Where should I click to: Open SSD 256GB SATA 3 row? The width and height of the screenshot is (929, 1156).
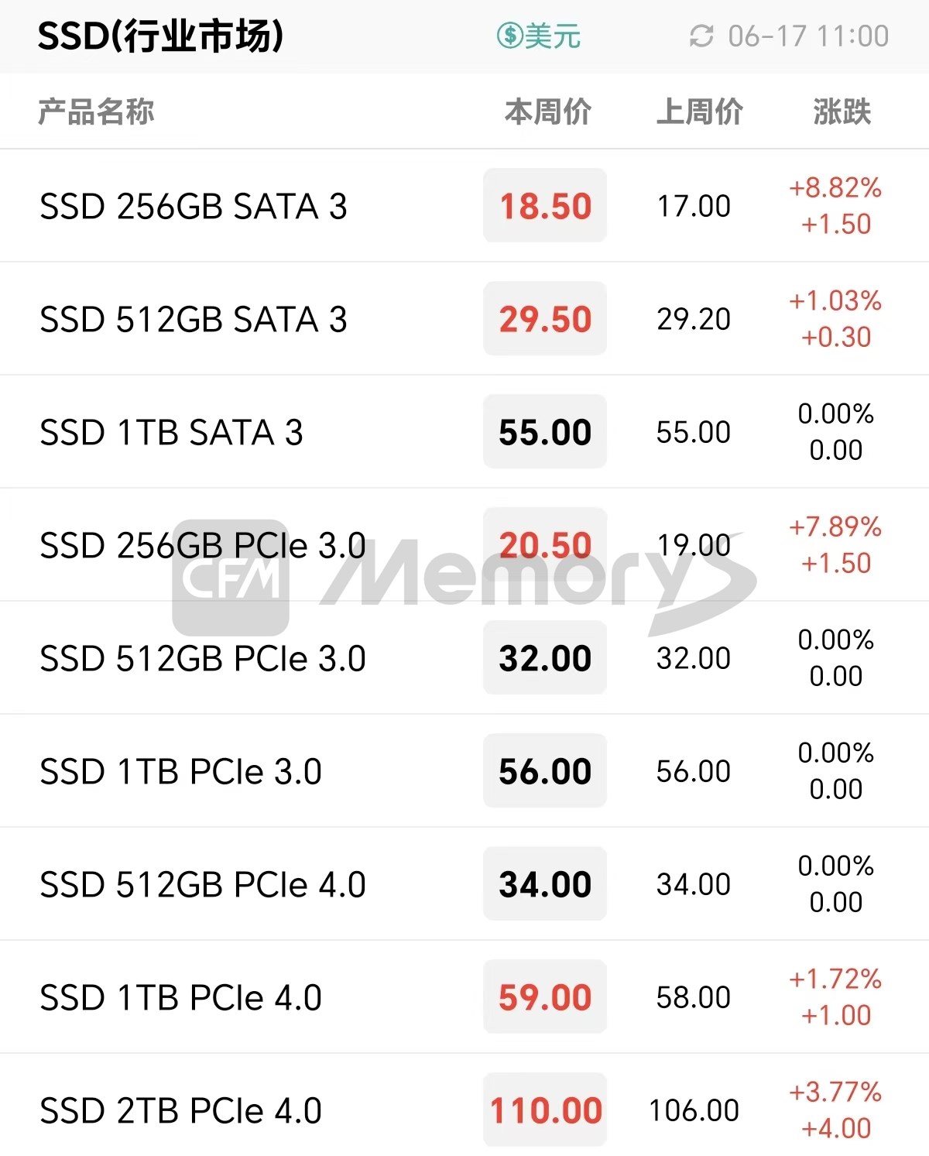tap(194, 206)
